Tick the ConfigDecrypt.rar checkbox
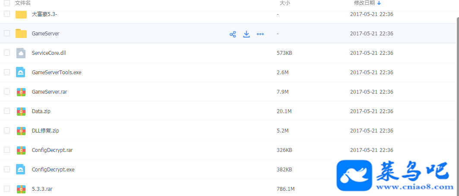The image size is (459, 196). [x=7, y=150]
